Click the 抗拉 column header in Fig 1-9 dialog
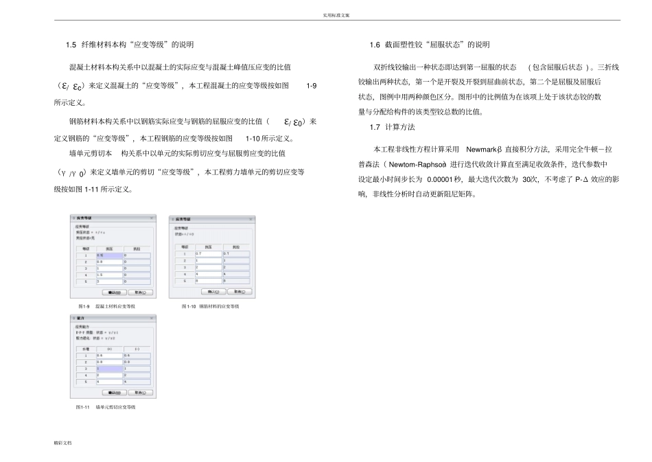The height and width of the screenshot is (462, 652). tap(137, 249)
